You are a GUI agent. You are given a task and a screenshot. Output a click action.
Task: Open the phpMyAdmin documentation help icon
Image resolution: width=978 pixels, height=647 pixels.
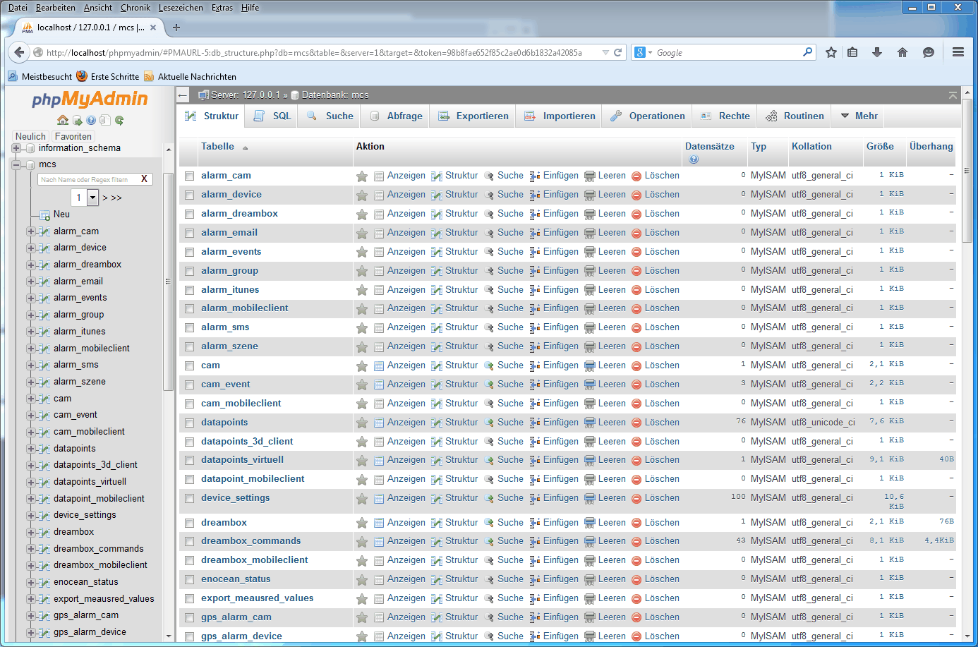click(91, 120)
